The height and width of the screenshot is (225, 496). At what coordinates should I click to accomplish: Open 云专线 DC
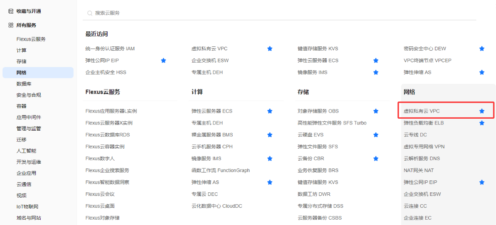click(x=415, y=135)
